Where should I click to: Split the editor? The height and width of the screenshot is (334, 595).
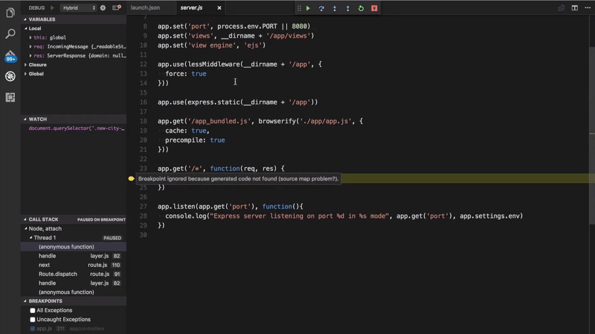[x=575, y=8]
